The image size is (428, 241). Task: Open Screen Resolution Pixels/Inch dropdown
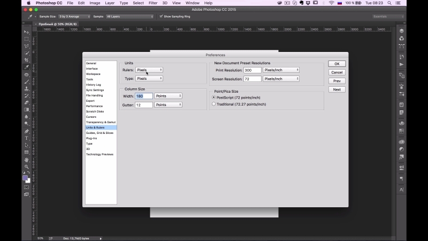[281, 79]
